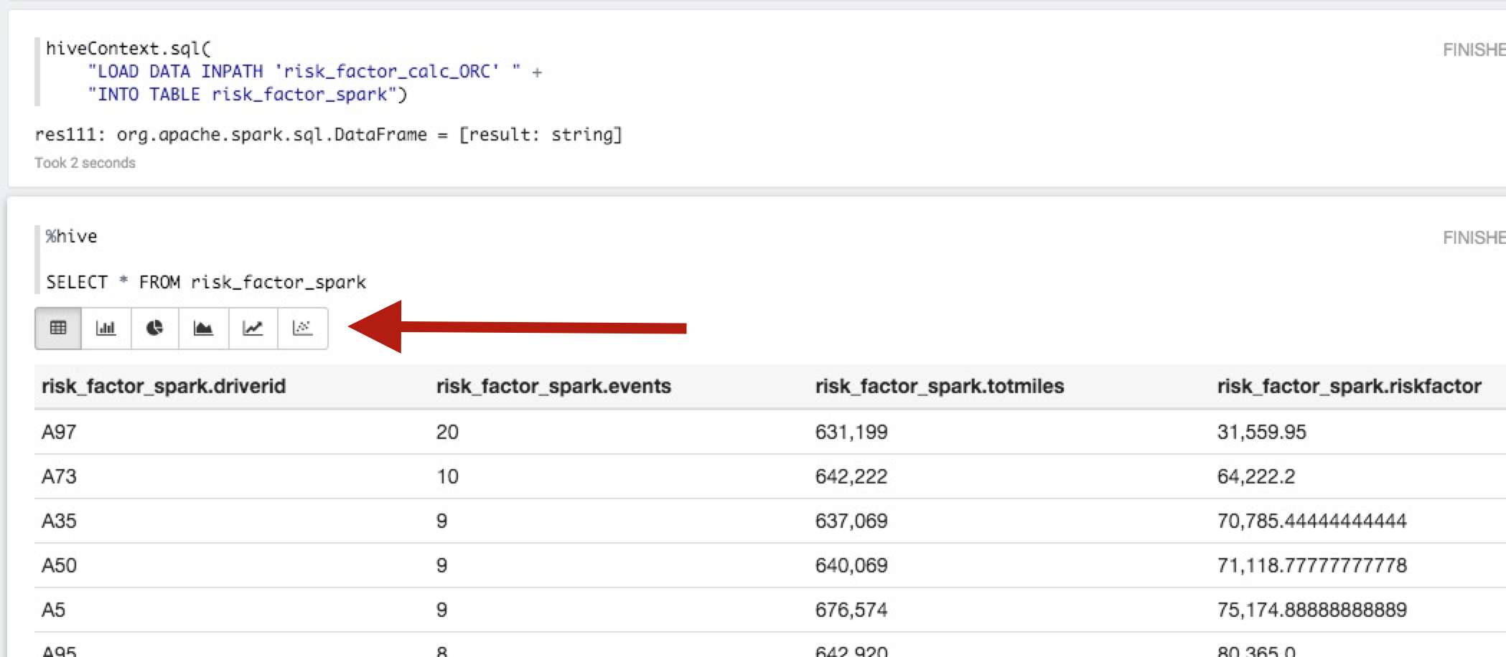
Task: Click totmiles value 637,069
Action: (x=851, y=521)
